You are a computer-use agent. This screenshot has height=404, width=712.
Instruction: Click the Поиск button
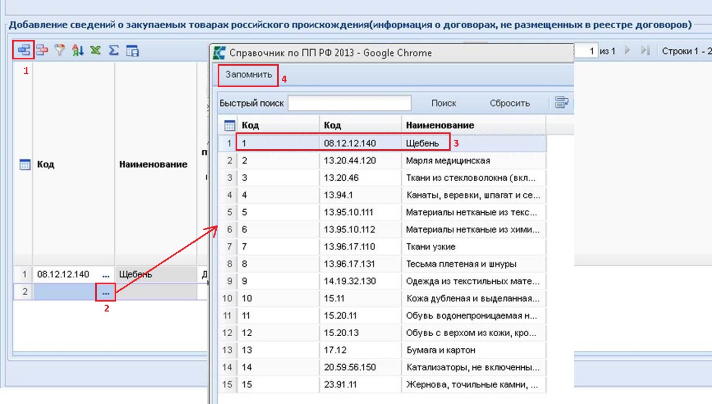pyautogui.click(x=443, y=103)
